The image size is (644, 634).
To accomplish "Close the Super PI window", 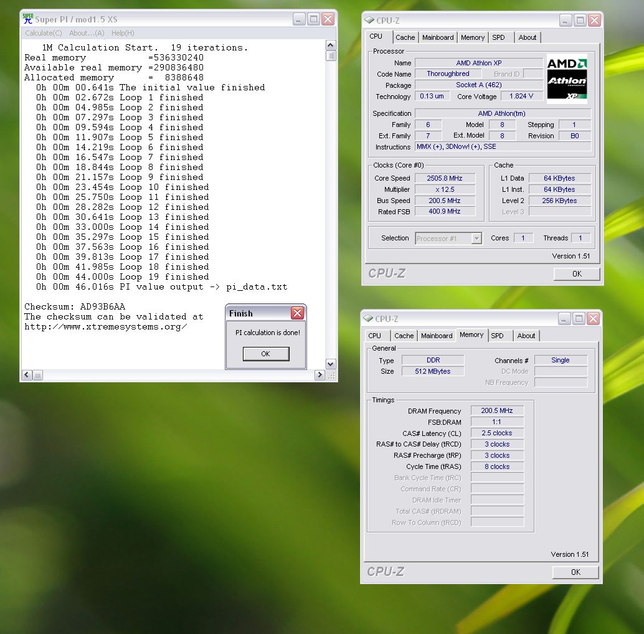I will click(328, 19).
